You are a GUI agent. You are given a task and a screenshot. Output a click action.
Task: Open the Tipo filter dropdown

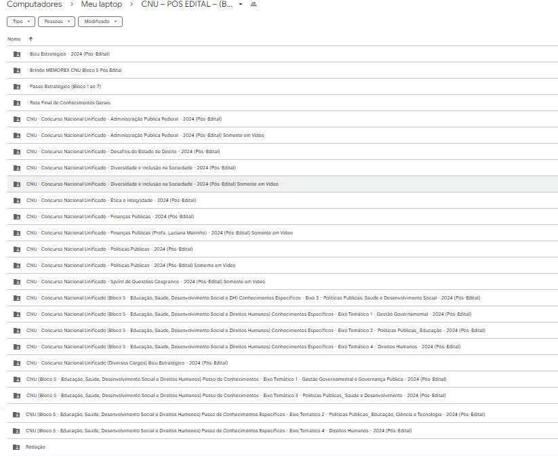tap(21, 22)
